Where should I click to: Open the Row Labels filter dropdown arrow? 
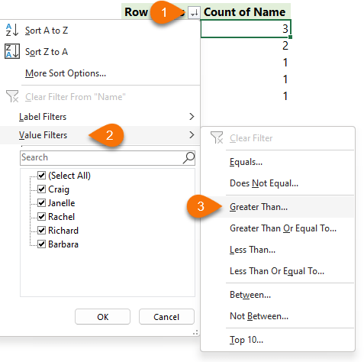[195, 12]
